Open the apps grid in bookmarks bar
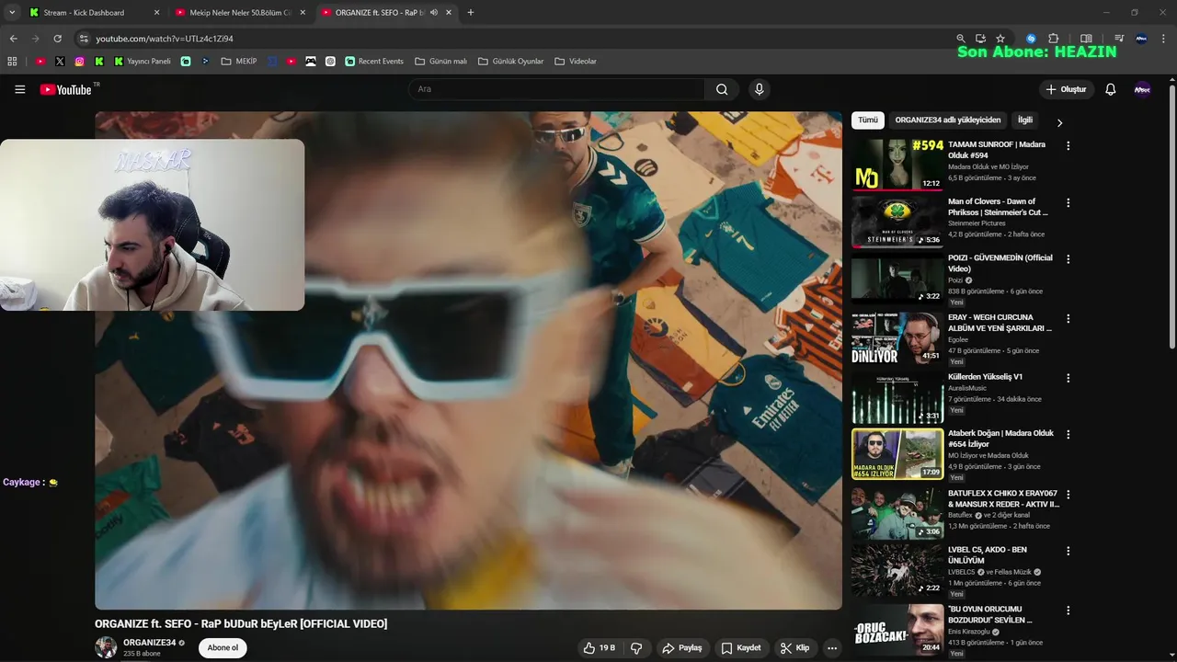The height and width of the screenshot is (662, 1177). pos(12,62)
